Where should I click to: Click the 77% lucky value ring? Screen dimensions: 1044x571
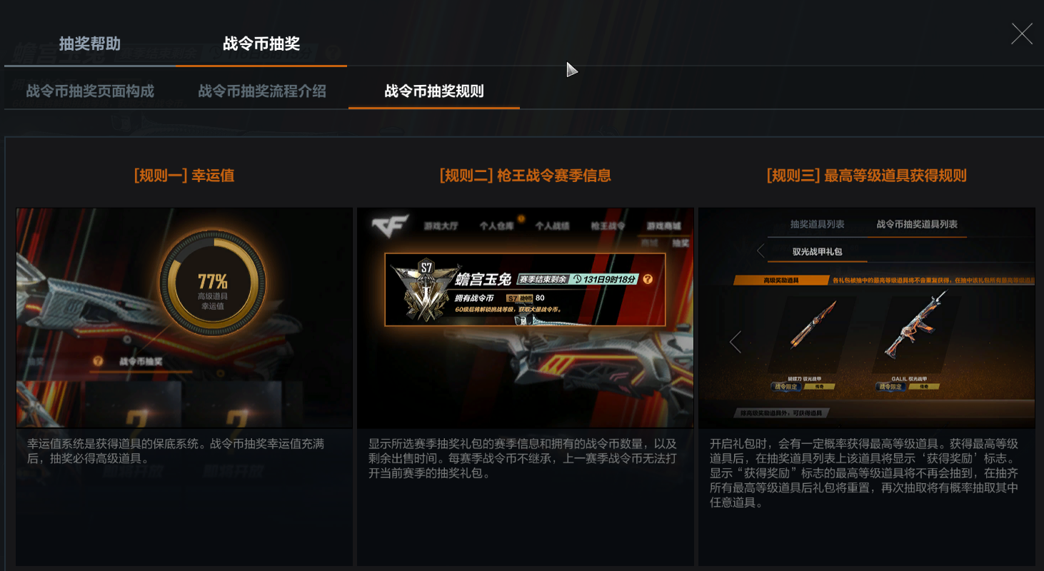(x=213, y=283)
